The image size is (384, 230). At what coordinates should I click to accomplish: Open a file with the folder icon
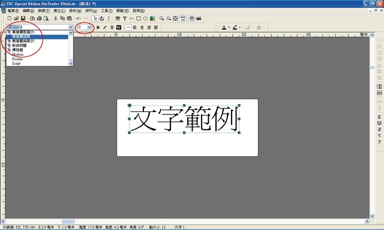coord(16,19)
